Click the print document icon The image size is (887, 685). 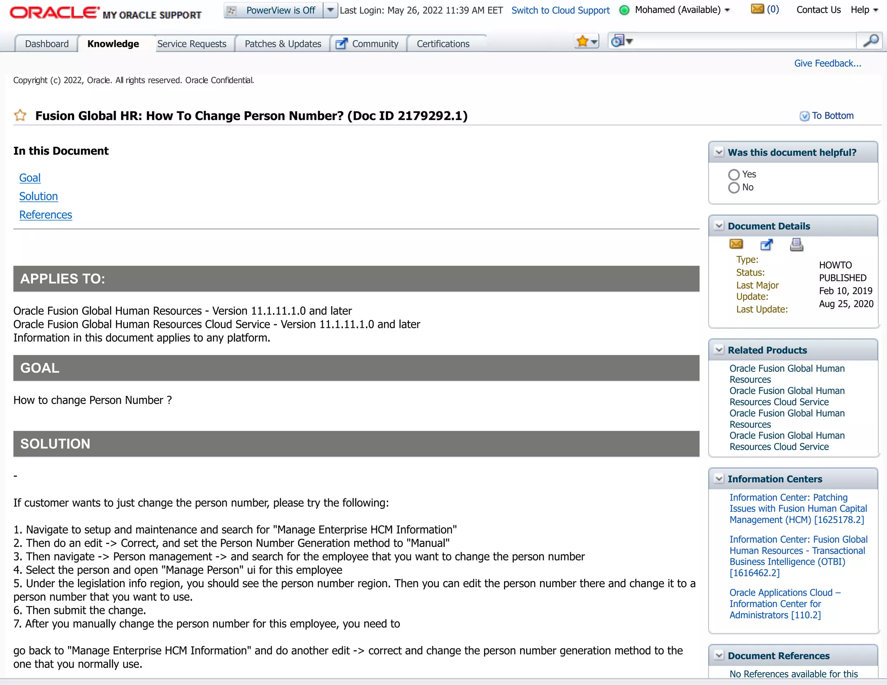[x=796, y=245]
